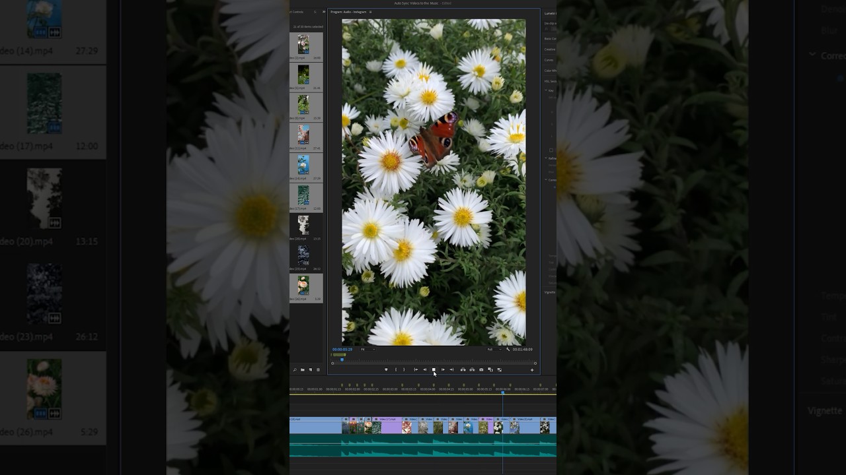846x475 pixels.
Task: Select Video (8).mp4 thumbnail in project bin
Action: [303, 105]
